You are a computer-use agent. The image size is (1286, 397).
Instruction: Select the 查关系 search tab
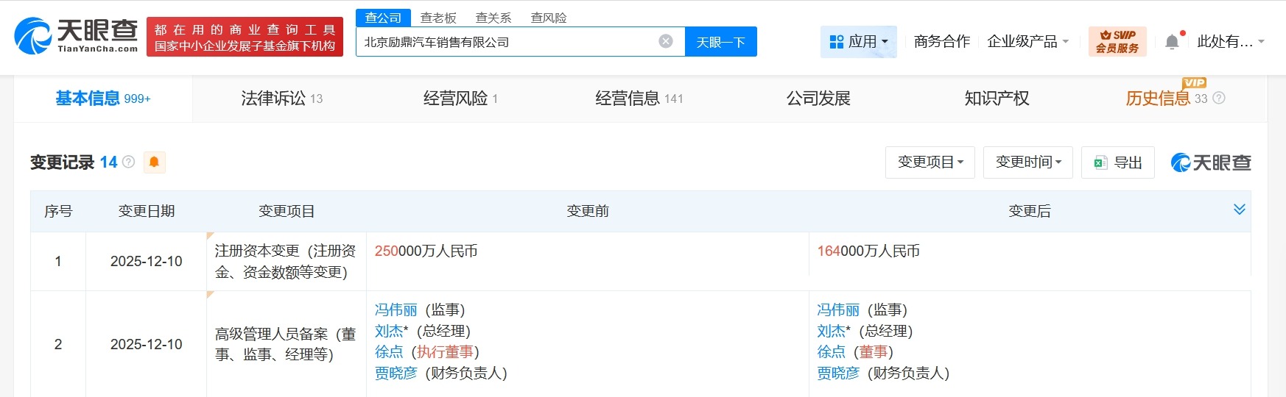pyautogui.click(x=493, y=18)
